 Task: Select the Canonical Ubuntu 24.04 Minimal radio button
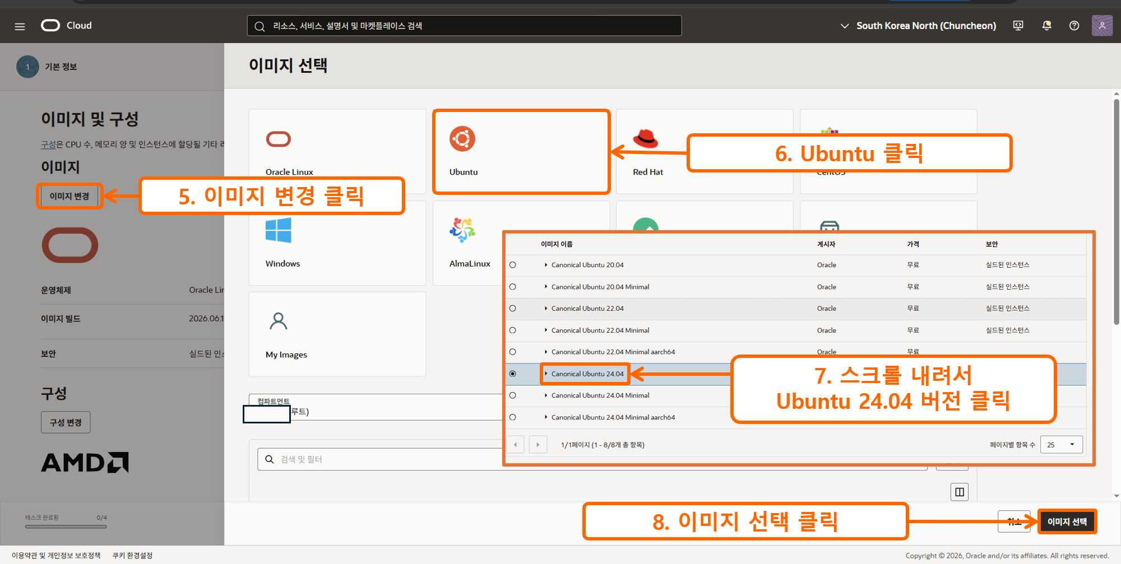[513, 395]
